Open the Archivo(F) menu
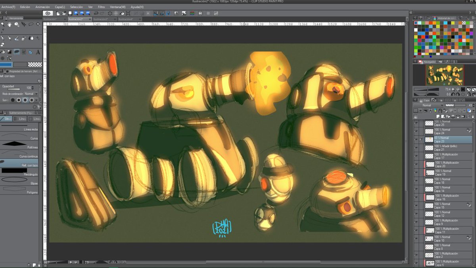 point(8,7)
